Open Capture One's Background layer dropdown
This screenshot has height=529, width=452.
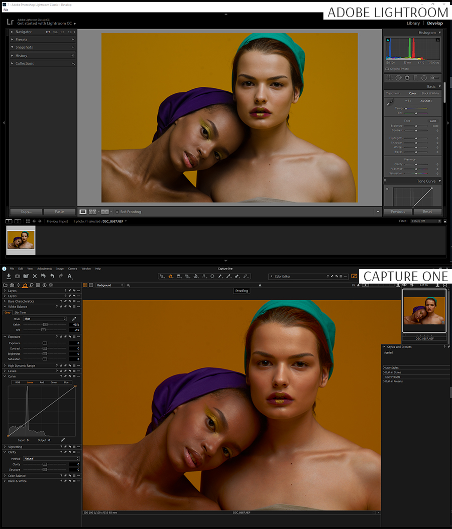pyautogui.click(x=110, y=285)
